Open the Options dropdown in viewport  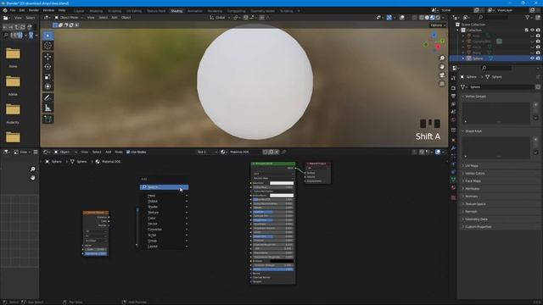pos(438,25)
